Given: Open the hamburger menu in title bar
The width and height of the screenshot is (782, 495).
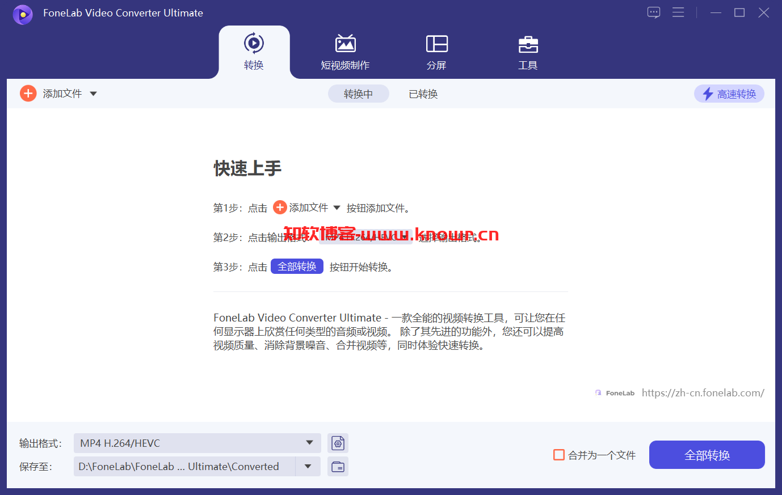Looking at the screenshot, I should point(678,12).
